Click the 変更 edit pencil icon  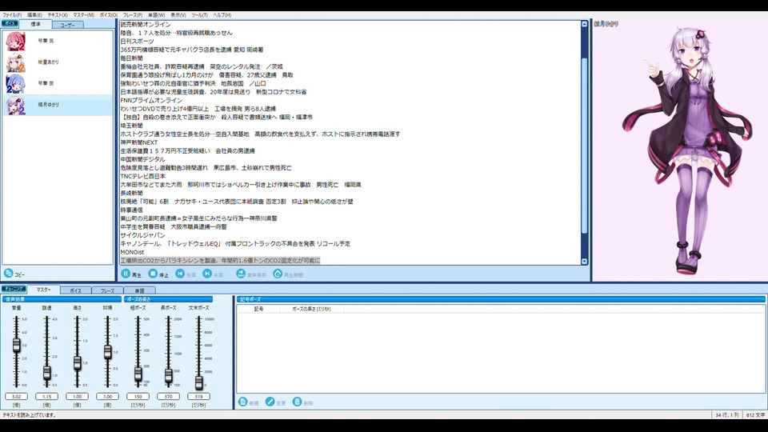(270, 402)
